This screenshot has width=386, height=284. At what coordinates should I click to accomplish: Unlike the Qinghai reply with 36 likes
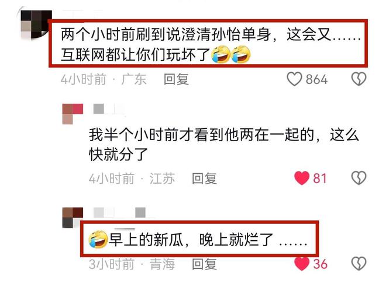click(302, 264)
